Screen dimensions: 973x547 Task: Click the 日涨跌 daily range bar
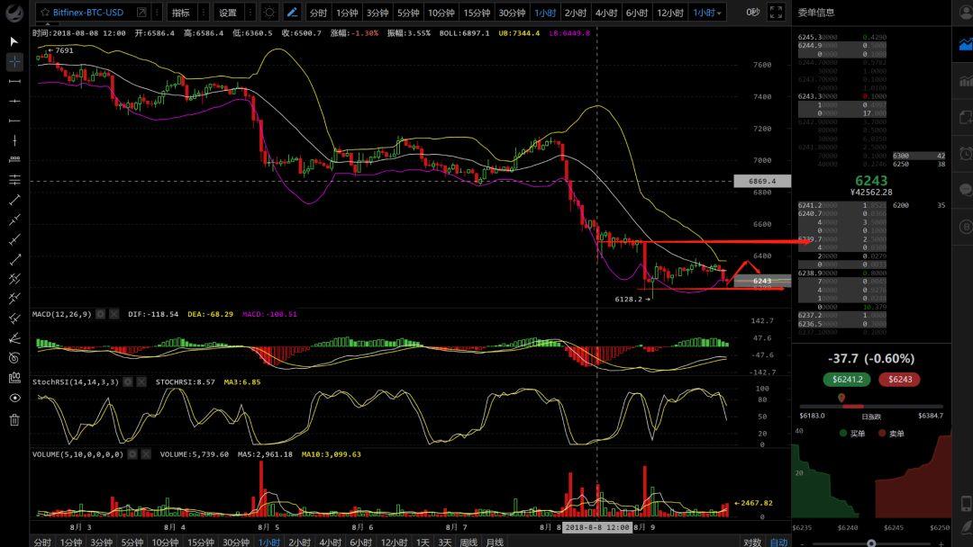871,407
